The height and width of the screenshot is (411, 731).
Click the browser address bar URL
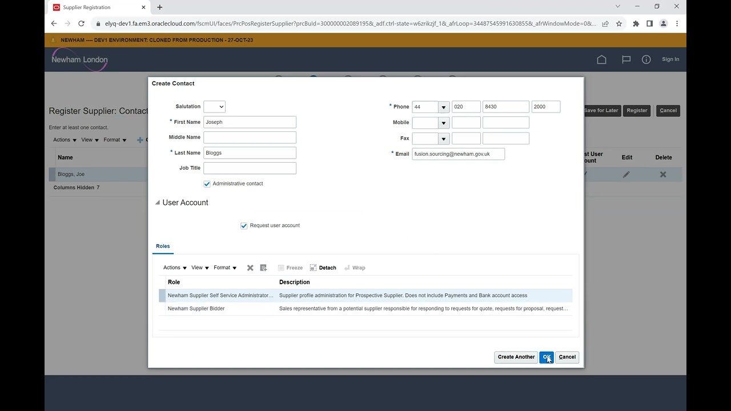pyautogui.click(x=350, y=23)
